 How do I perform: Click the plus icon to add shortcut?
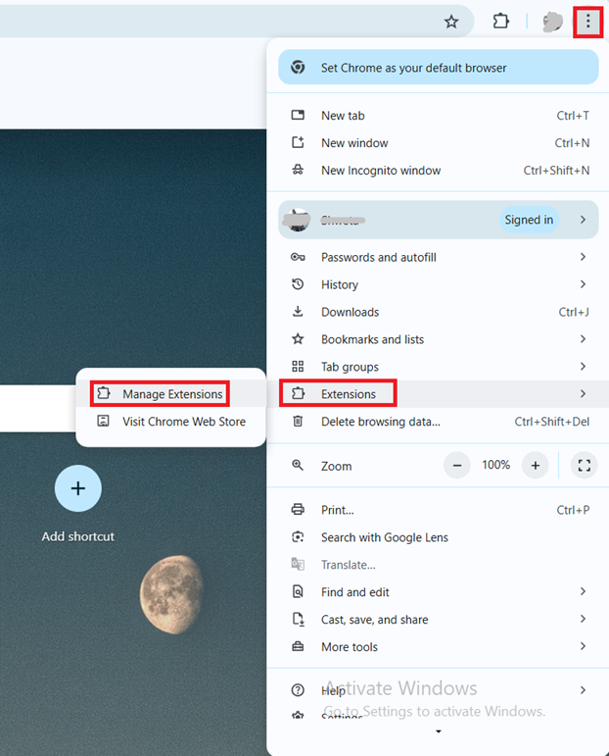point(78,488)
